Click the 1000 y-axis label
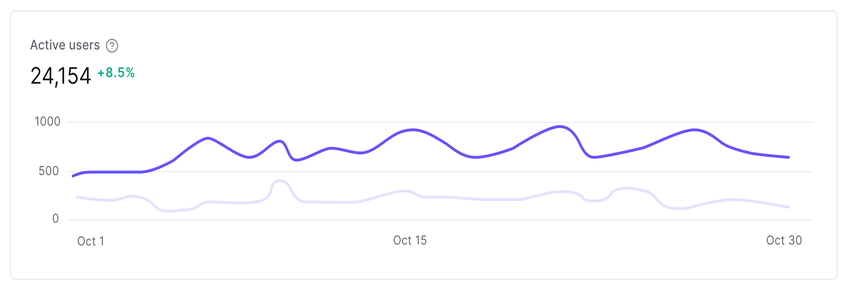The image size is (847, 291). (47, 122)
